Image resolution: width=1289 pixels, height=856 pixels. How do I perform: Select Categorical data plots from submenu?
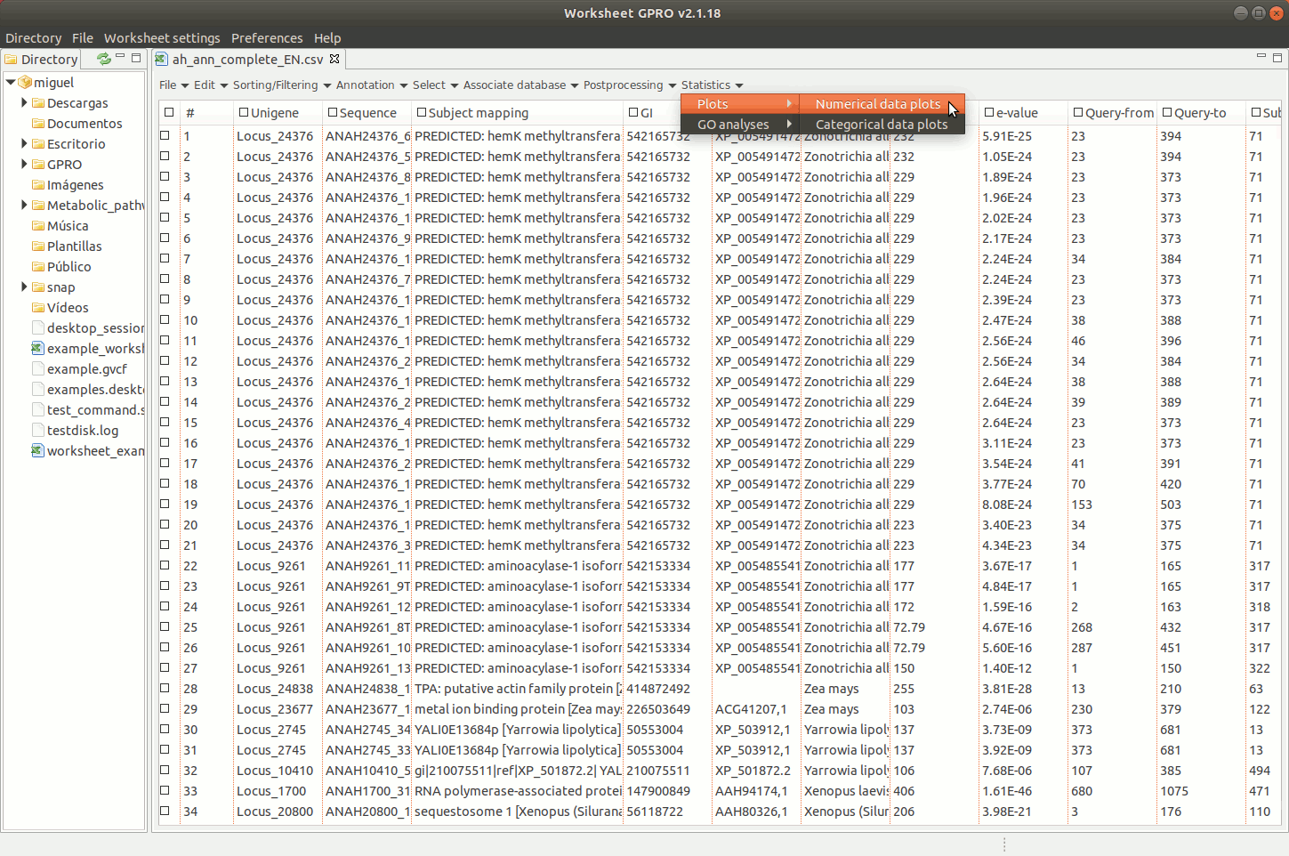[x=881, y=125]
